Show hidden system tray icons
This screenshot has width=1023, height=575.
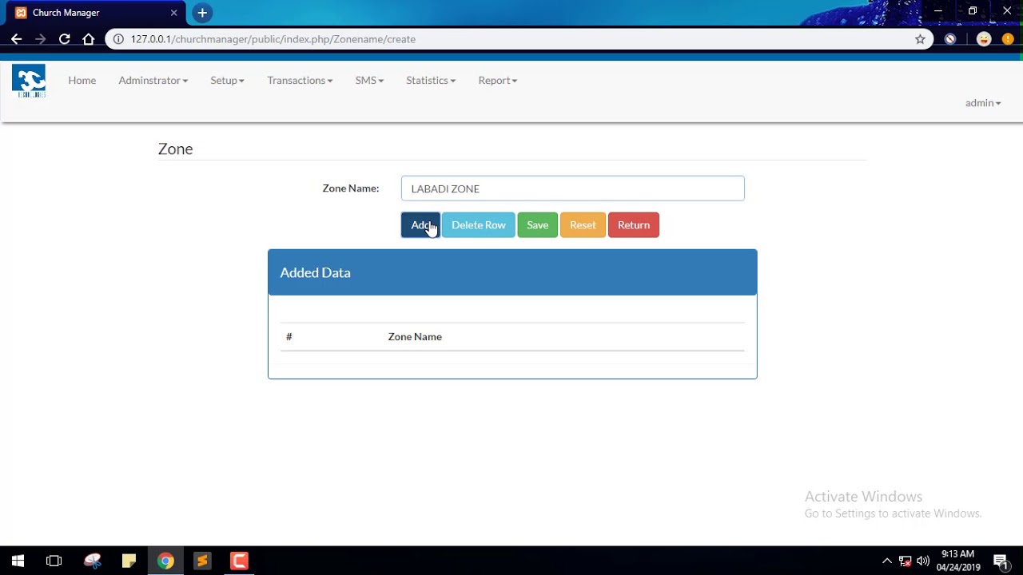[886, 561]
